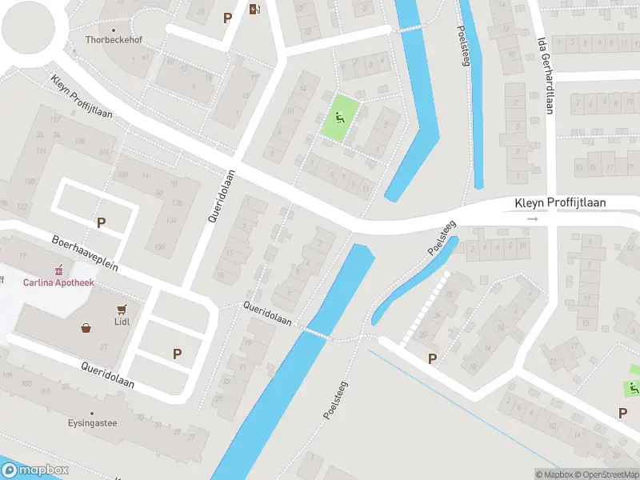The height and width of the screenshot is (480, 640).
Task: Click the one-way arrow on Kleyn Proffijtlaan
Action: (x=532, y=219)
